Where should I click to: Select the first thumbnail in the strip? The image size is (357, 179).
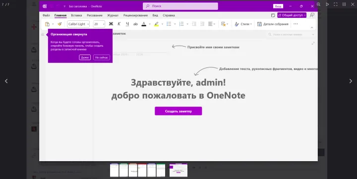115,170
